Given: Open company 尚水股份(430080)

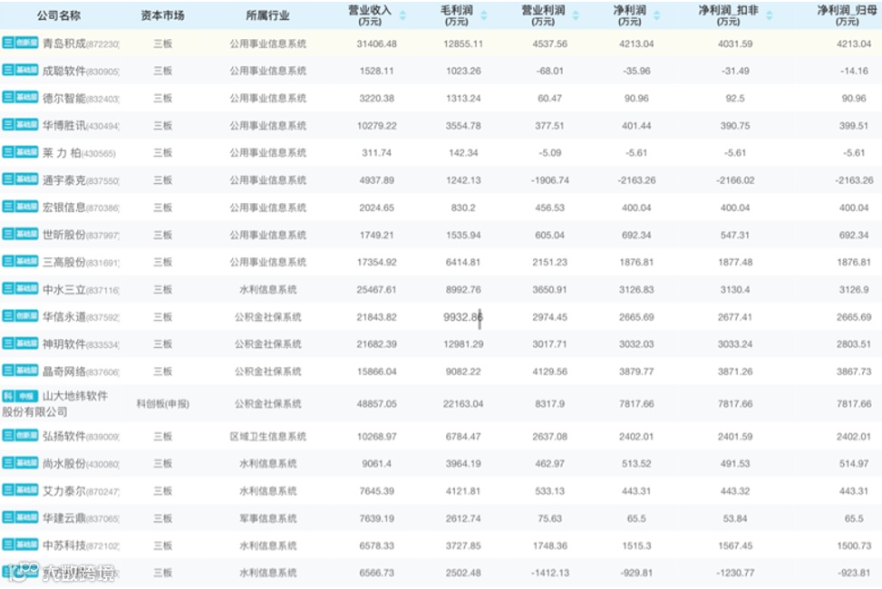Looking at the screenshot, I should click(81, 464).
